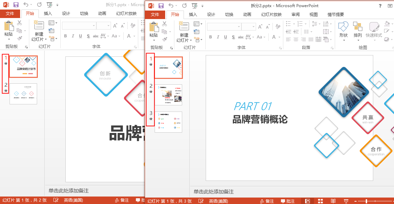Justify text in 拆分2 paragraph group
The image size is (394, 204).
point(311,39)
